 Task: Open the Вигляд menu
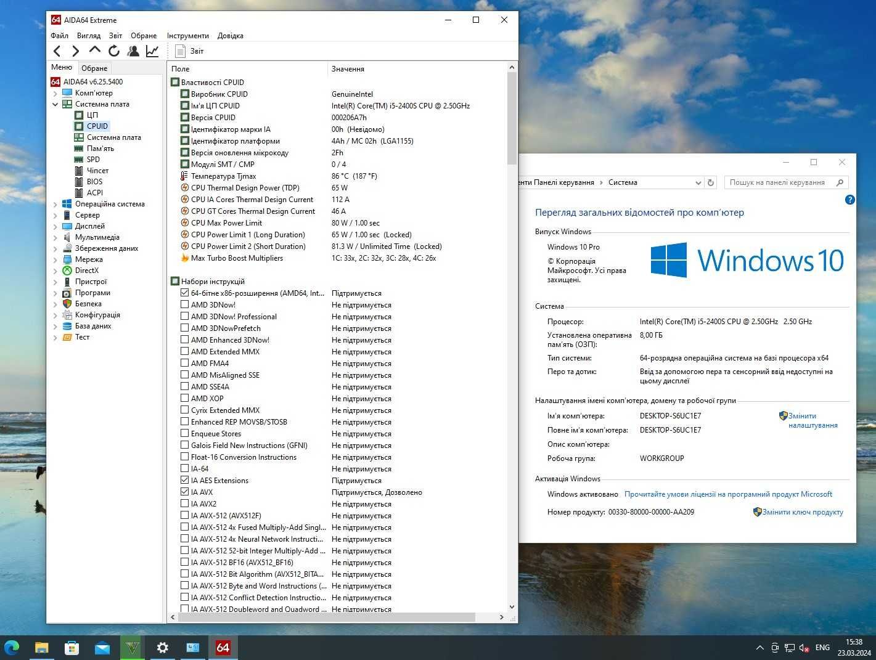tap(89, 36)
